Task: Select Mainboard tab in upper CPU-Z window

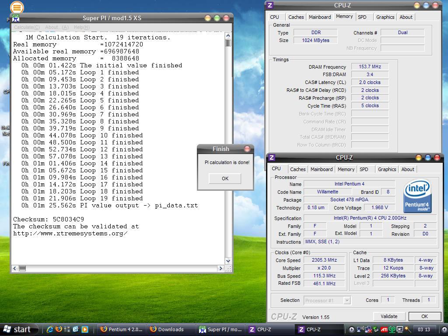Action: pos(320,17)
